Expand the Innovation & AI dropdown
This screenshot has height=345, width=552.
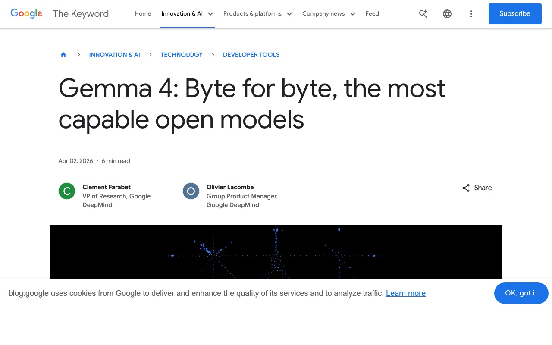(187, 13)
